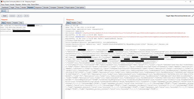Image resolution: width=194 pixels, height=99 pixels.
Task: Click the Content-Security-Policy response header
Action: 117,44
